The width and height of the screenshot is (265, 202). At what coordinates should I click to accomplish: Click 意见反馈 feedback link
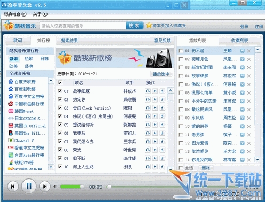pos(162,41)
